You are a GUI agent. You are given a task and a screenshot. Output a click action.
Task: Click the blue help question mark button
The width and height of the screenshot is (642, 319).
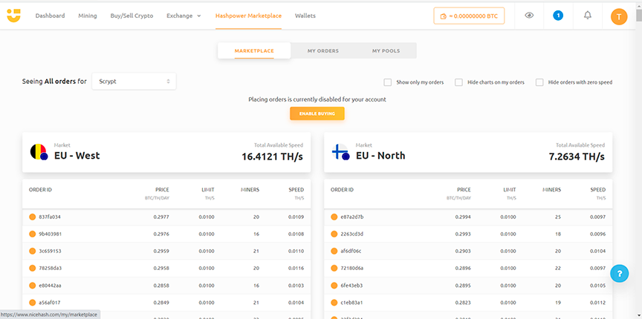[619, 273]
